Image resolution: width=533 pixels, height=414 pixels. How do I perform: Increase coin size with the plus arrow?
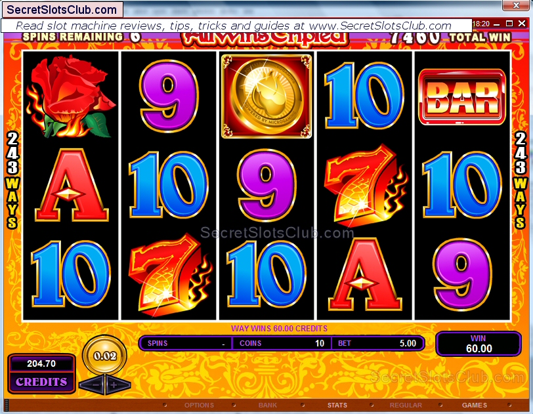(117, 385)
